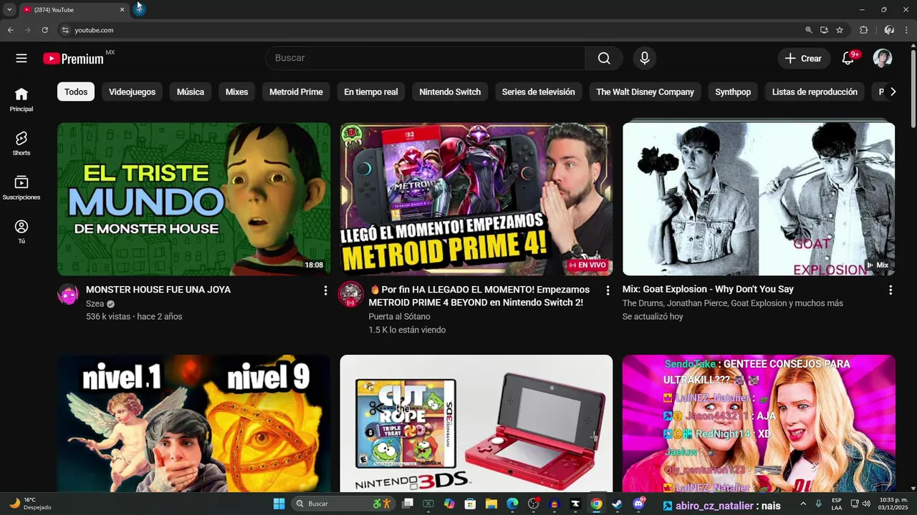
Task: Open the Nintendo 3DS Cut the Rope thumbnail
Action: tap(476, 423)
